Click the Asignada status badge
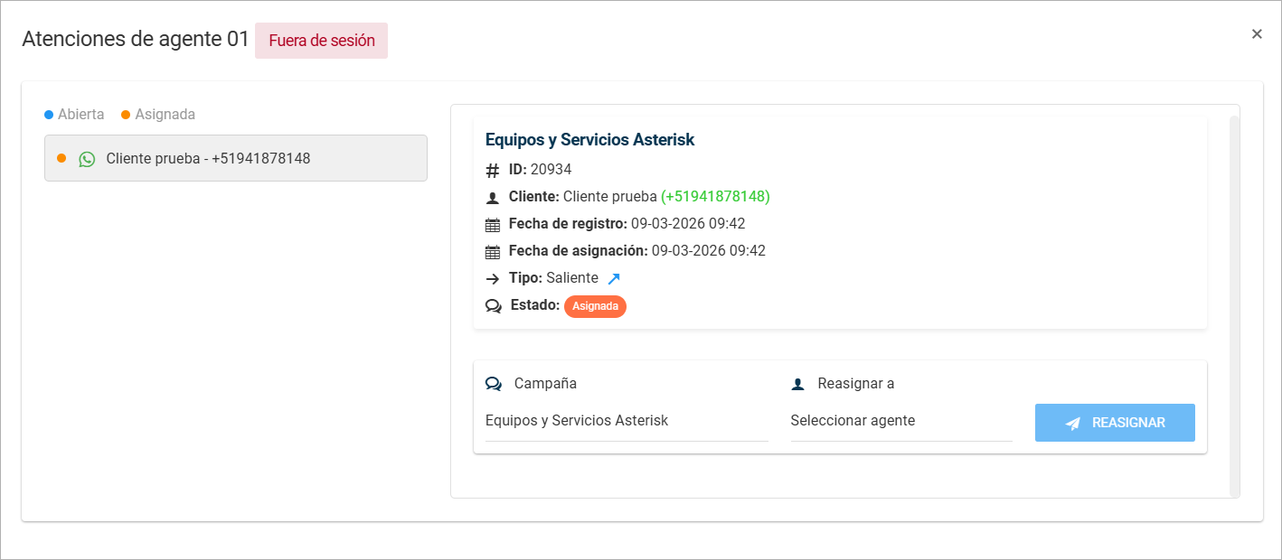The height and width of the screenshot is (560, 1282). pos(595,306)
